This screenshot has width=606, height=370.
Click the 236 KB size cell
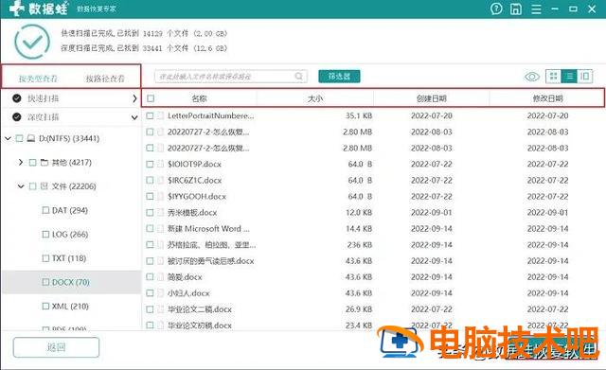click(x=360, y=245)
